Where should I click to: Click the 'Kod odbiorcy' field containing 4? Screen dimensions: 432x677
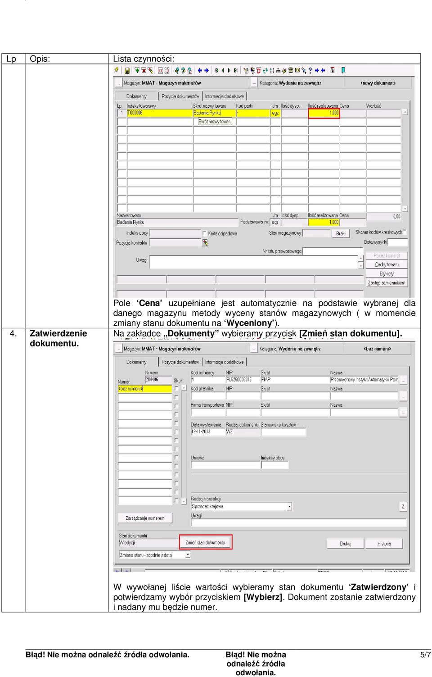click(207, 380)
